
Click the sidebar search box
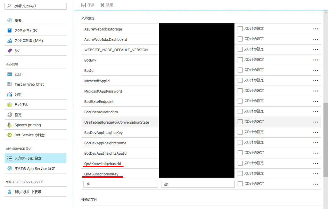click(36, 6)
